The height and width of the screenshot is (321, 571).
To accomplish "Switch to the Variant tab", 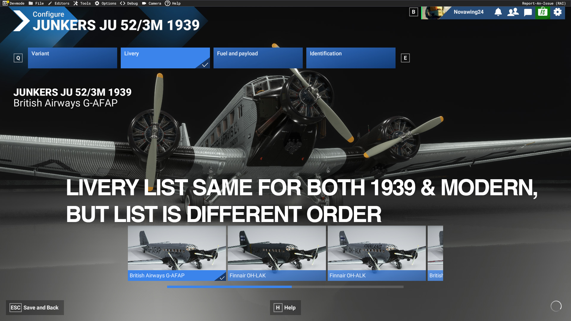I will point(73,58).
